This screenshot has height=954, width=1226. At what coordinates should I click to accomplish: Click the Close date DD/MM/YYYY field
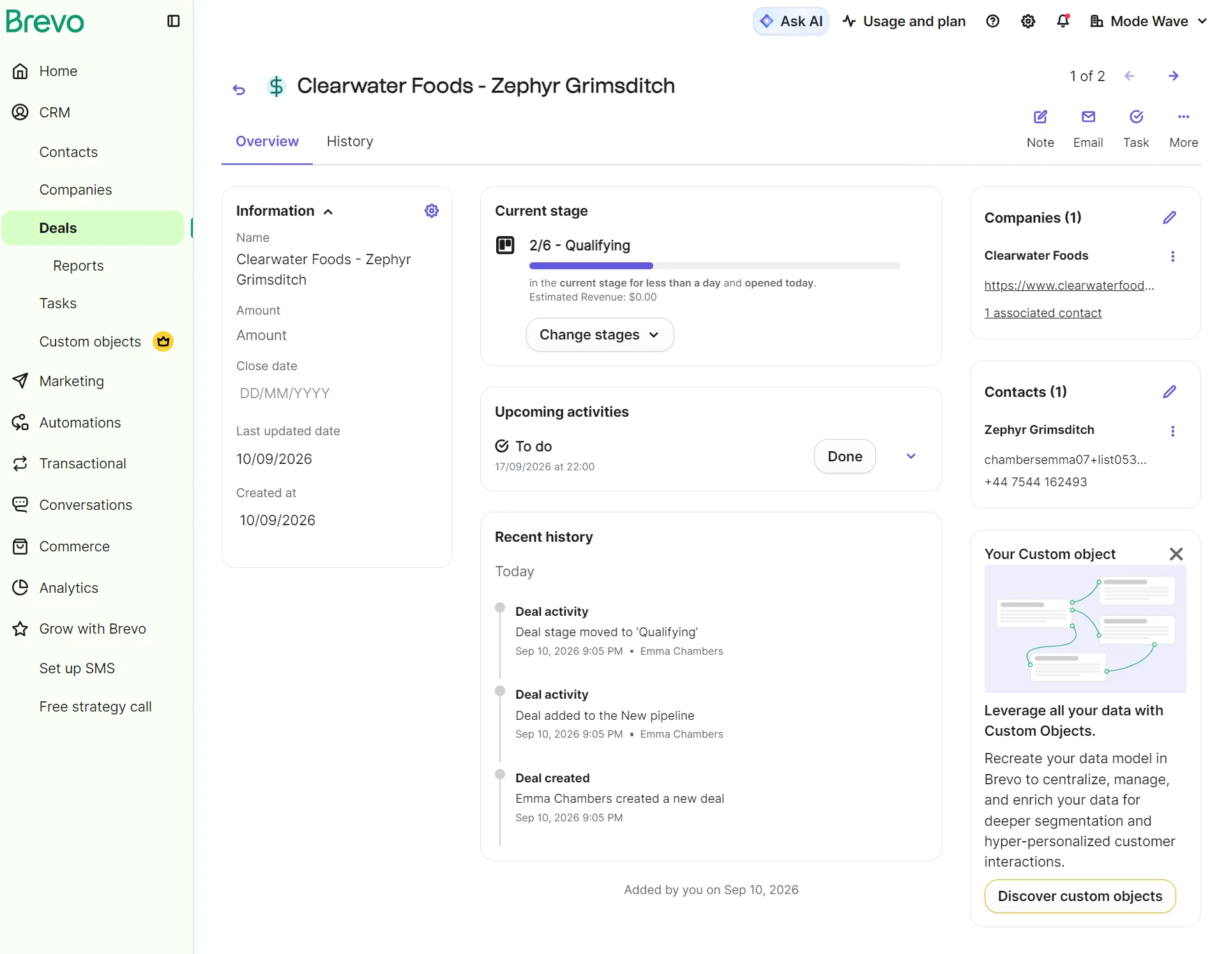pos(337,393)
